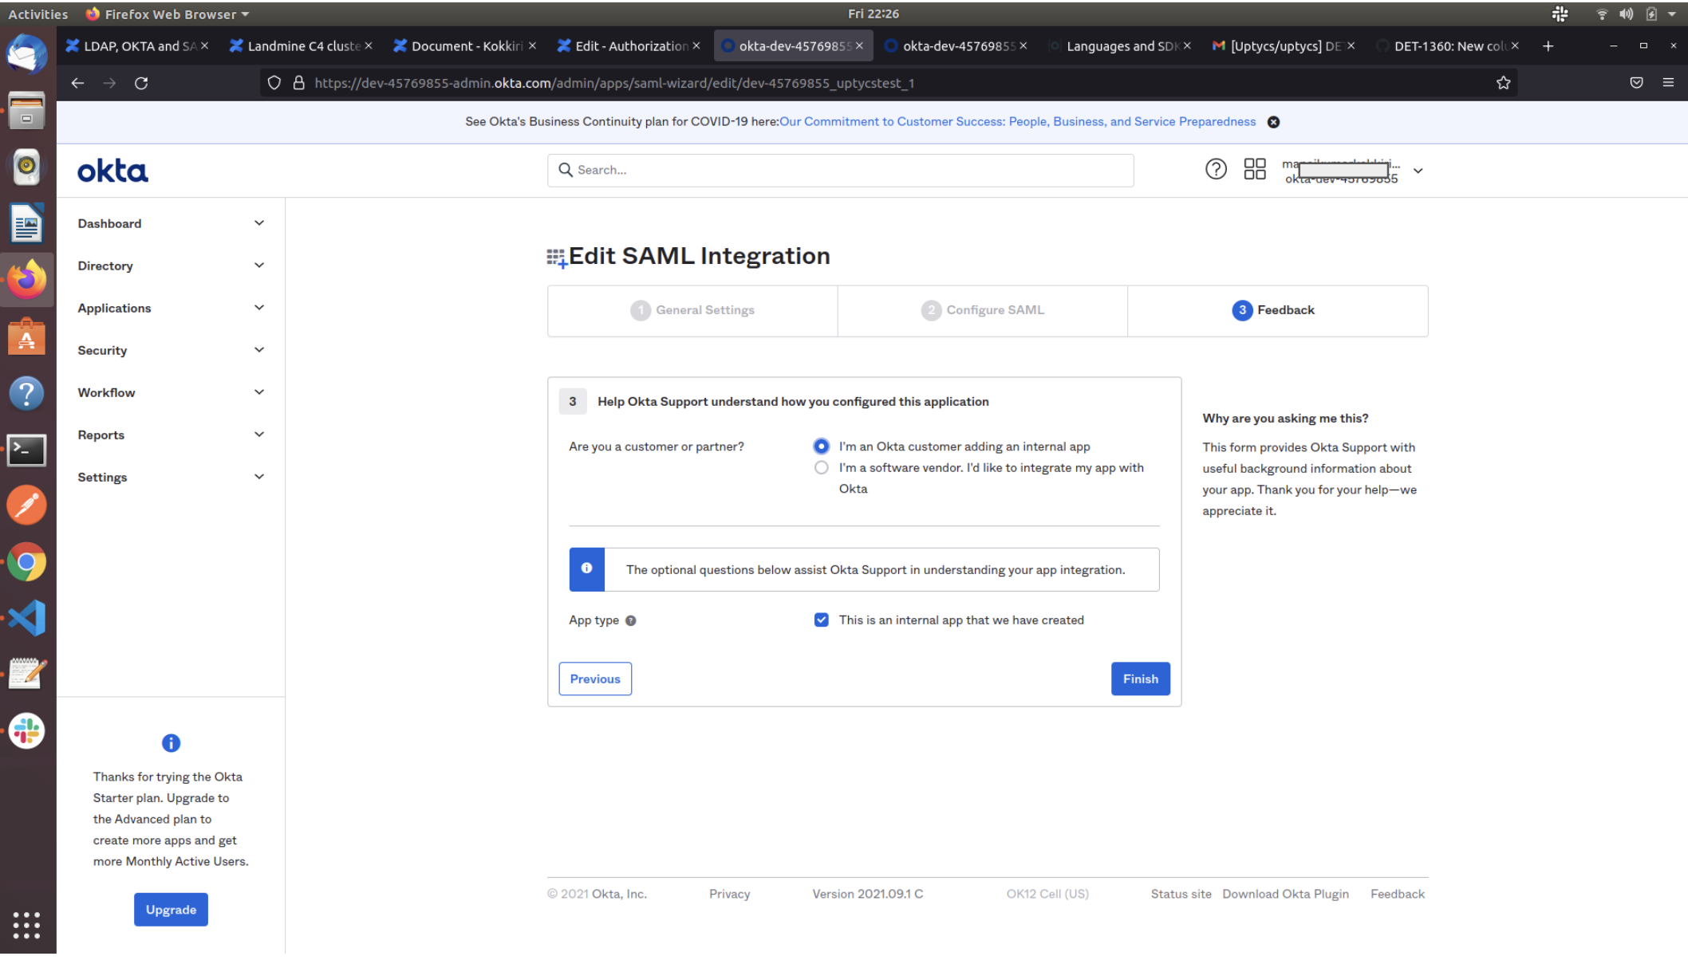
Task: Bookmark page with the star icon
Action: (x=1503, y=83)
